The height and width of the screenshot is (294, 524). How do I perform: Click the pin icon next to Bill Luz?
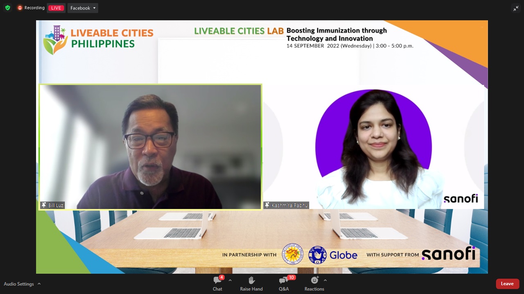(x=44, y=205)
